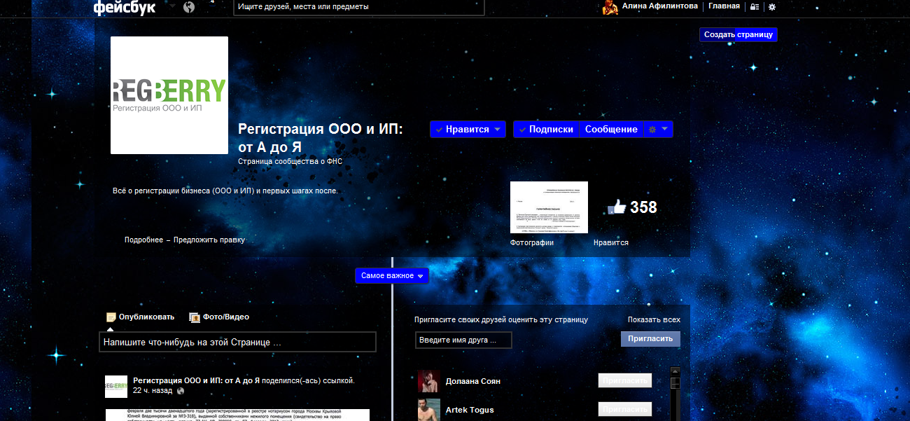Open the Показать всех link
Screen dimensions: 910x421
[654, 320]
